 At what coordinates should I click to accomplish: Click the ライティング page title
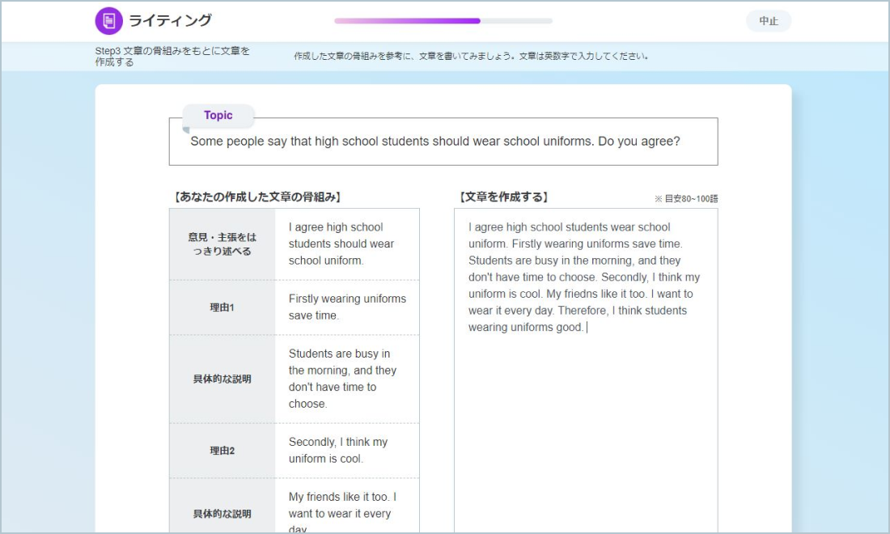pos(170,21)
